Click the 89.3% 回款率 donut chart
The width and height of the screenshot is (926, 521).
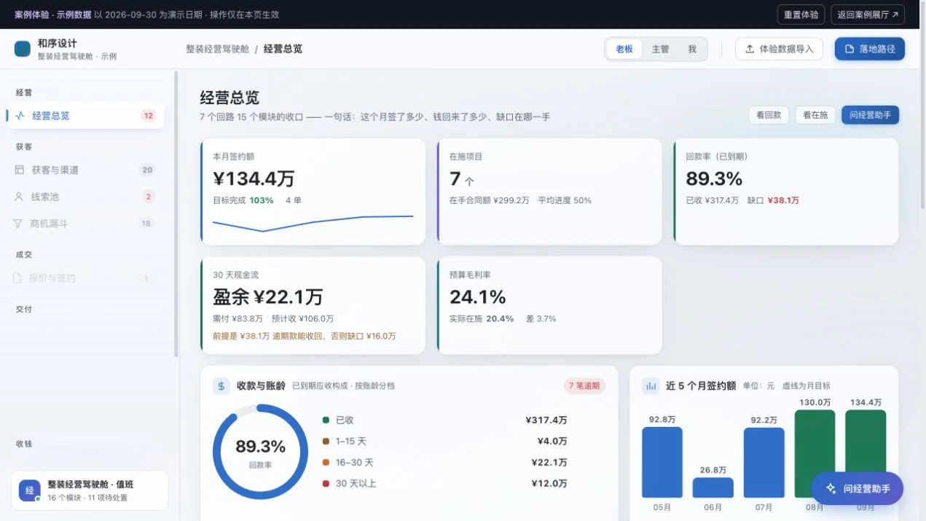coord(260,452)
